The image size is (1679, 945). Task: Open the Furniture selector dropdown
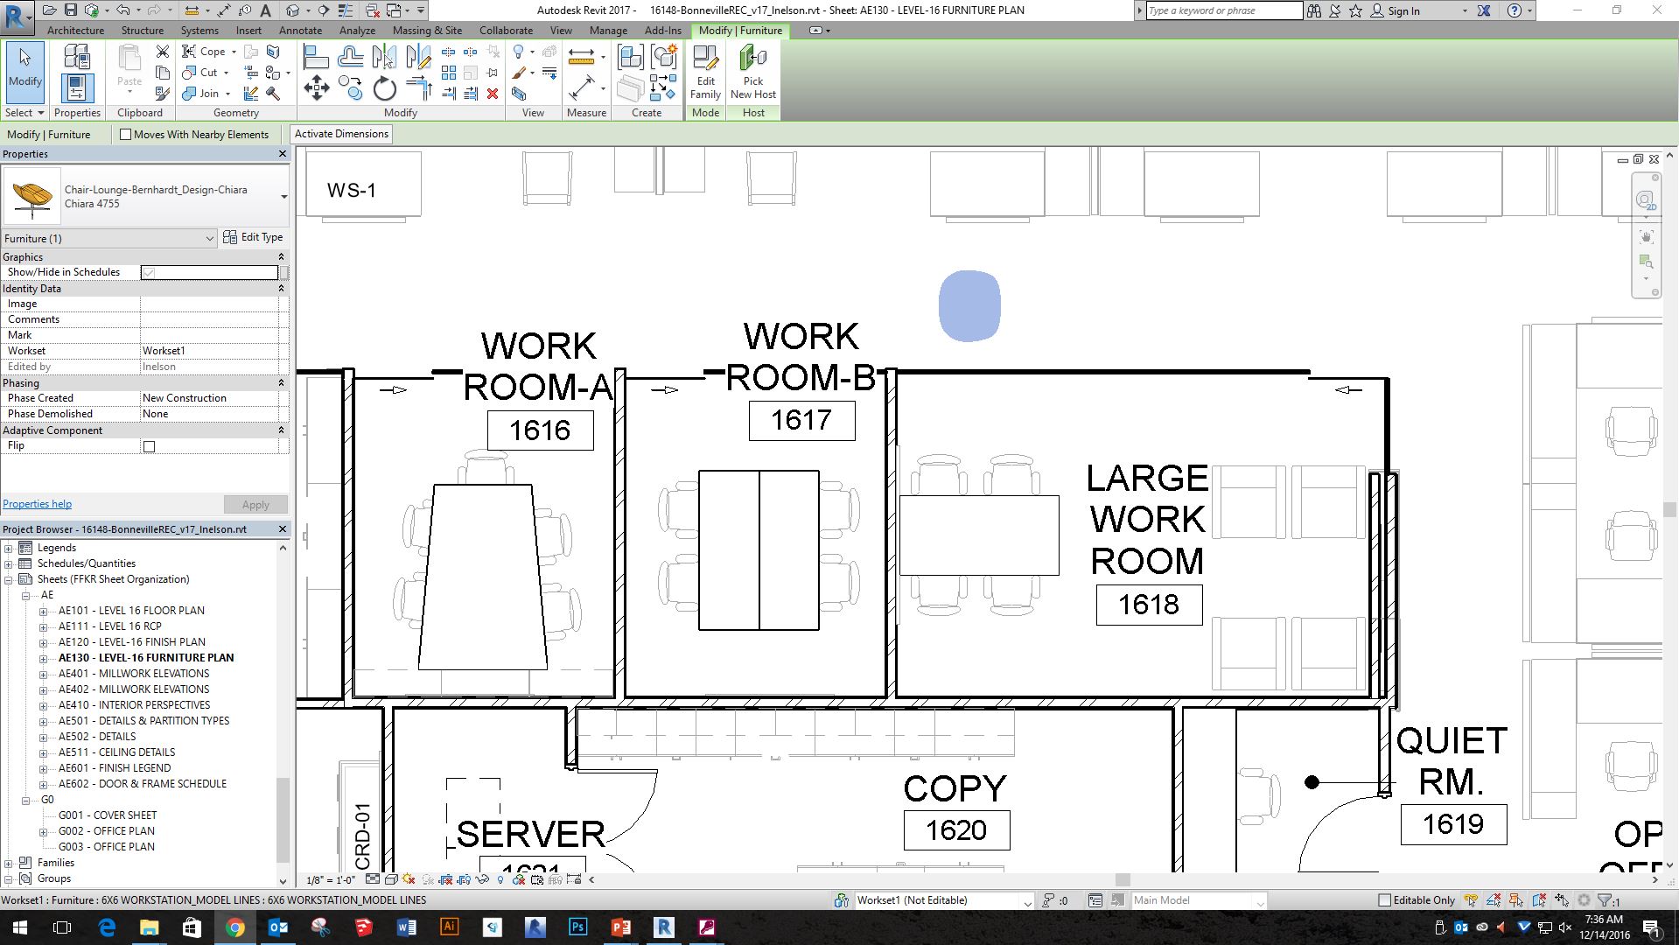[209, 238]
